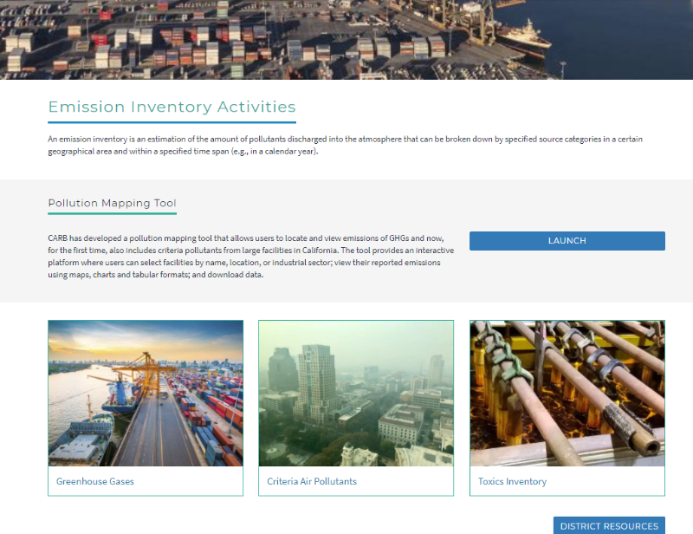
Task: Open the Greenhouse Gases text link
Action: pos(95,481)
